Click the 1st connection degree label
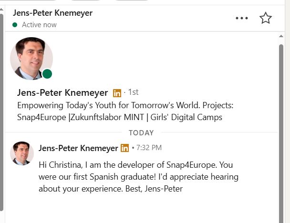290x223 pixels. point(134,92)
